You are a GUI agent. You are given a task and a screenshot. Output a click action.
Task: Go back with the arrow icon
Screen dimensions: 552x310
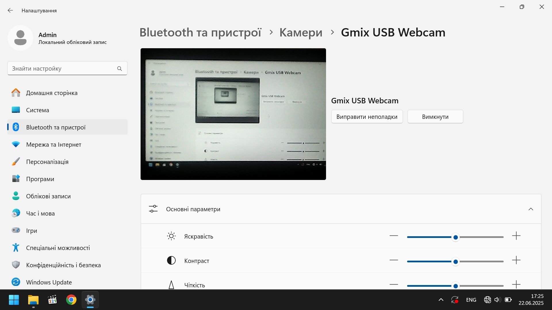click(10, 10)
